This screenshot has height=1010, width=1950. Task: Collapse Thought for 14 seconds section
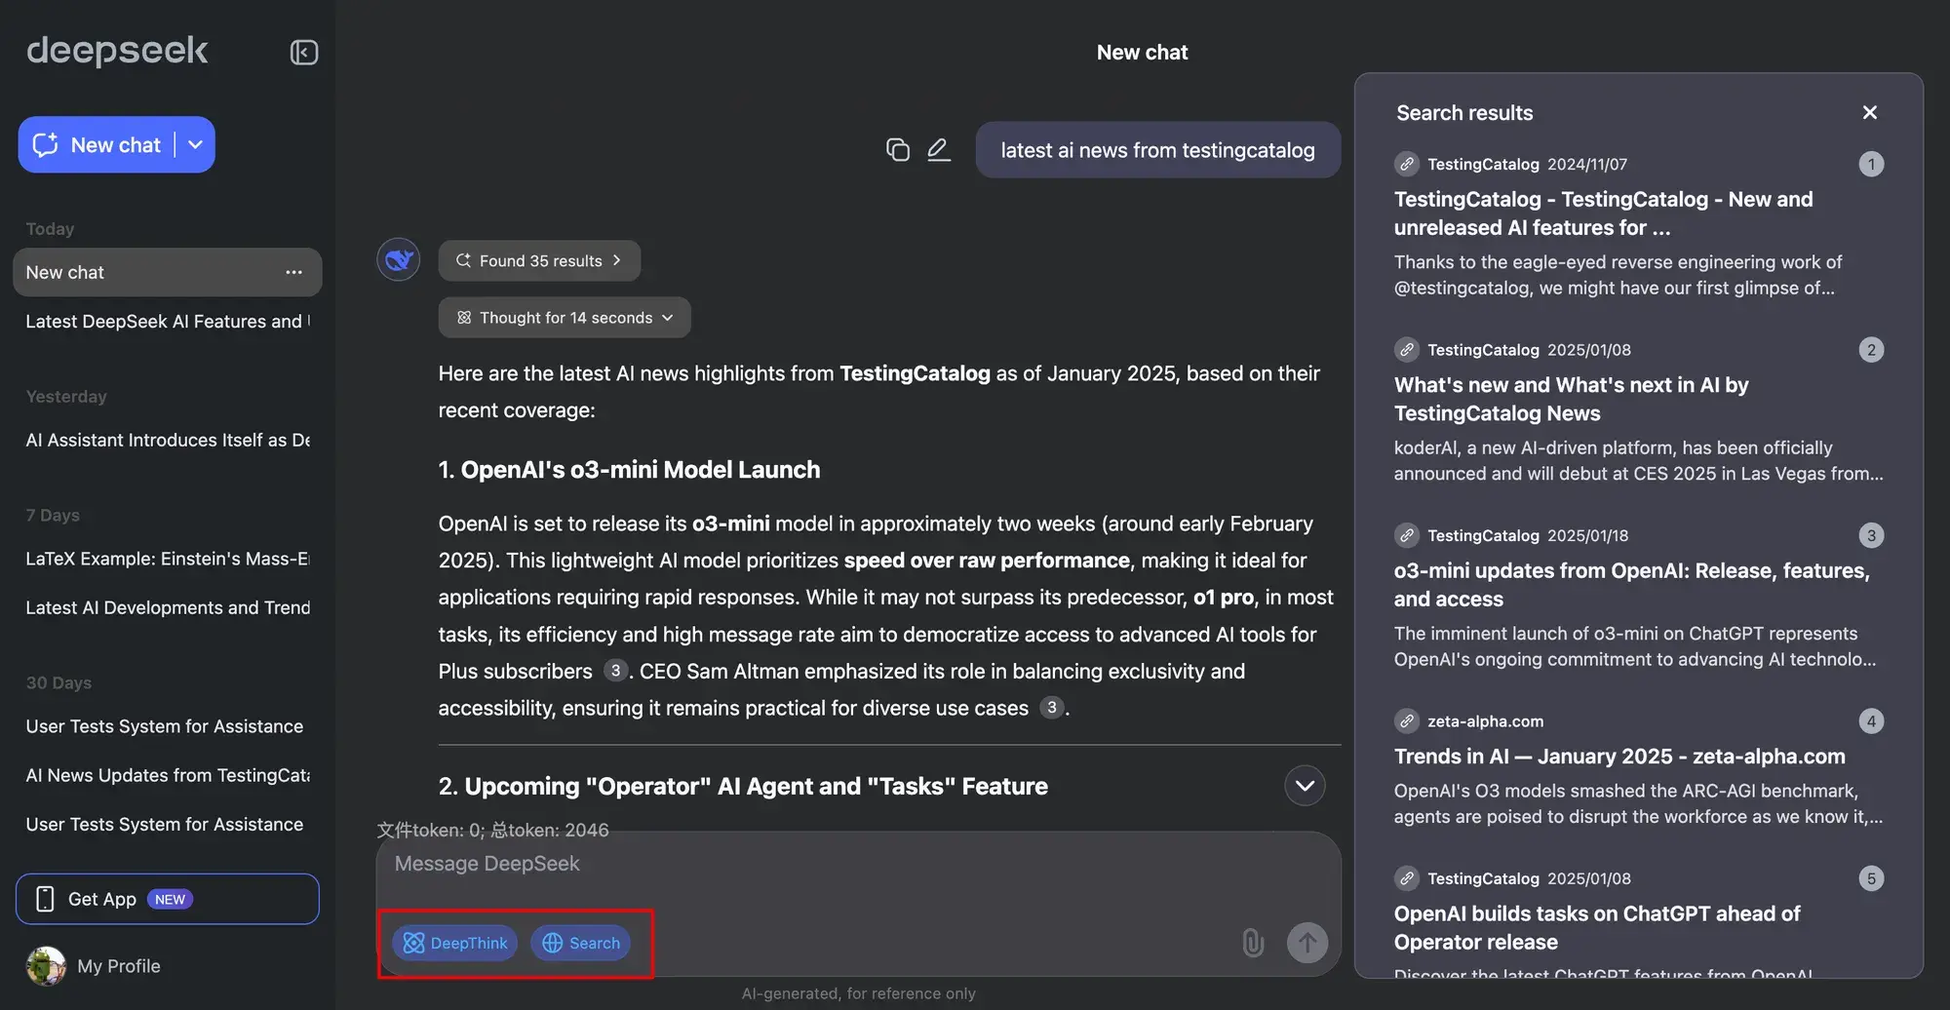564,317
